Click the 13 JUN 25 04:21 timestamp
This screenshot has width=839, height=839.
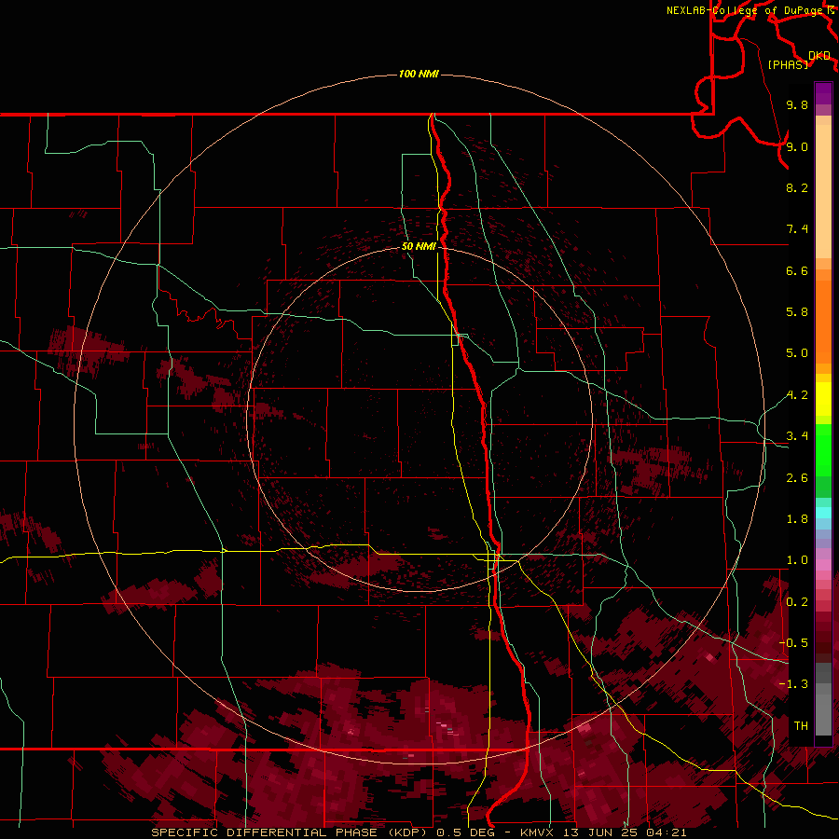pos(625,832)
